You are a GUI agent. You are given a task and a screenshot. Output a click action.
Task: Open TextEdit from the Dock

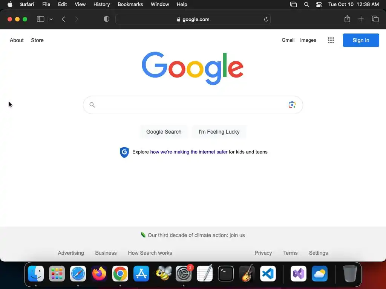[x=205, y=274]
